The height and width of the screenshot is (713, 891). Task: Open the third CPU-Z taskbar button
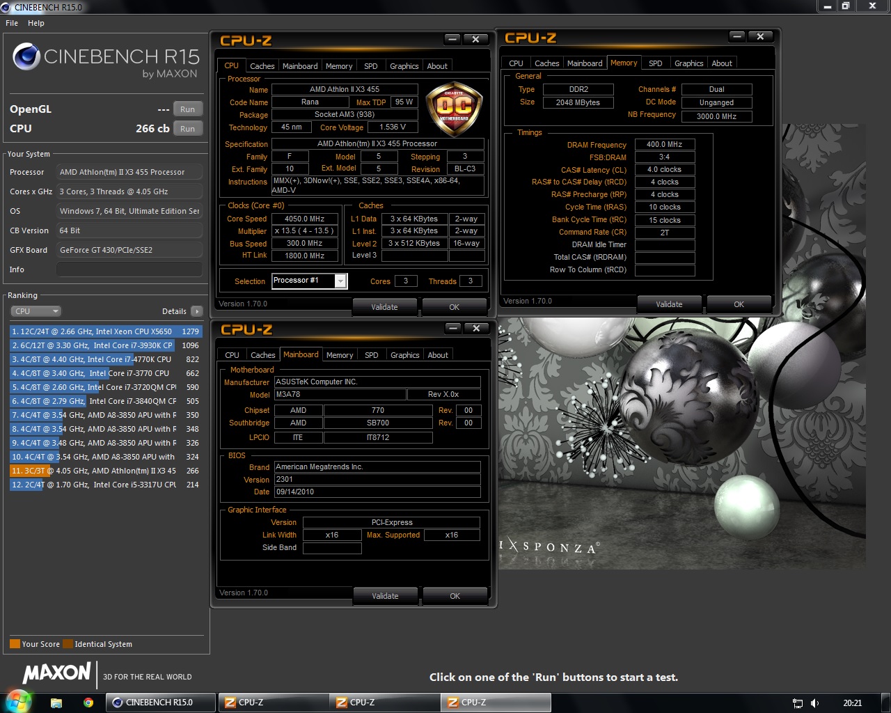[496, 703]
